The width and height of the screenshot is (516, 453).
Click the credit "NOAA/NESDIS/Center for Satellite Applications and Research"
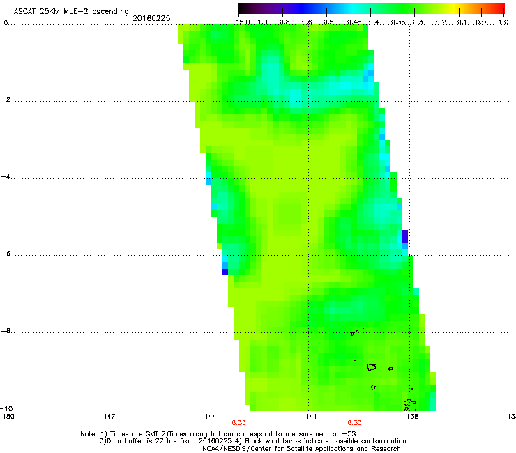pos(301,449)
